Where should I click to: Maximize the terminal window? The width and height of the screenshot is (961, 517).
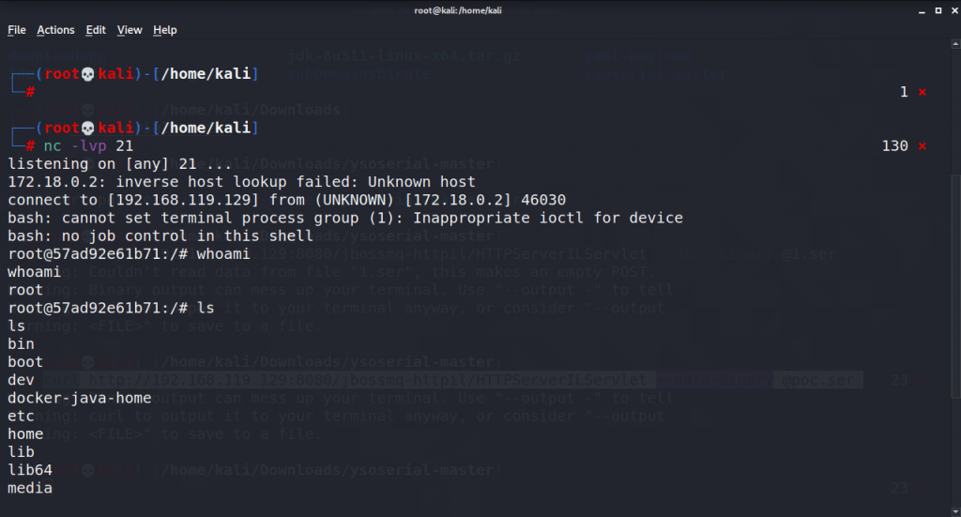(x=938, y=10)
